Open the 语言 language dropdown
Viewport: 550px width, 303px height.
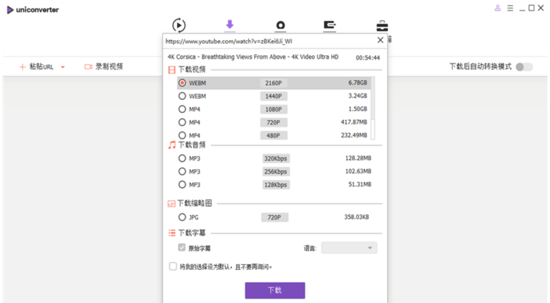(x=349, y=248)
